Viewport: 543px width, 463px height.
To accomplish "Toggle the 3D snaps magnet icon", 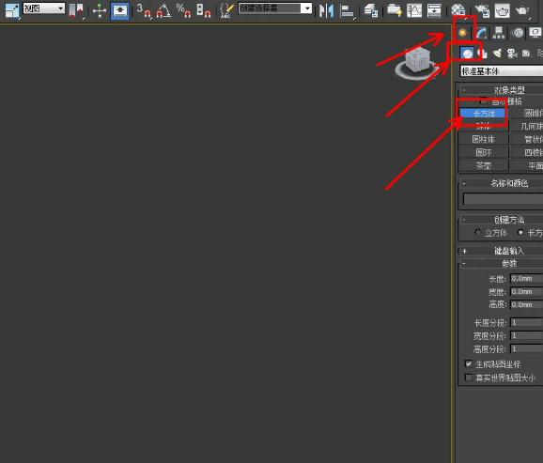I will (144, 10).
